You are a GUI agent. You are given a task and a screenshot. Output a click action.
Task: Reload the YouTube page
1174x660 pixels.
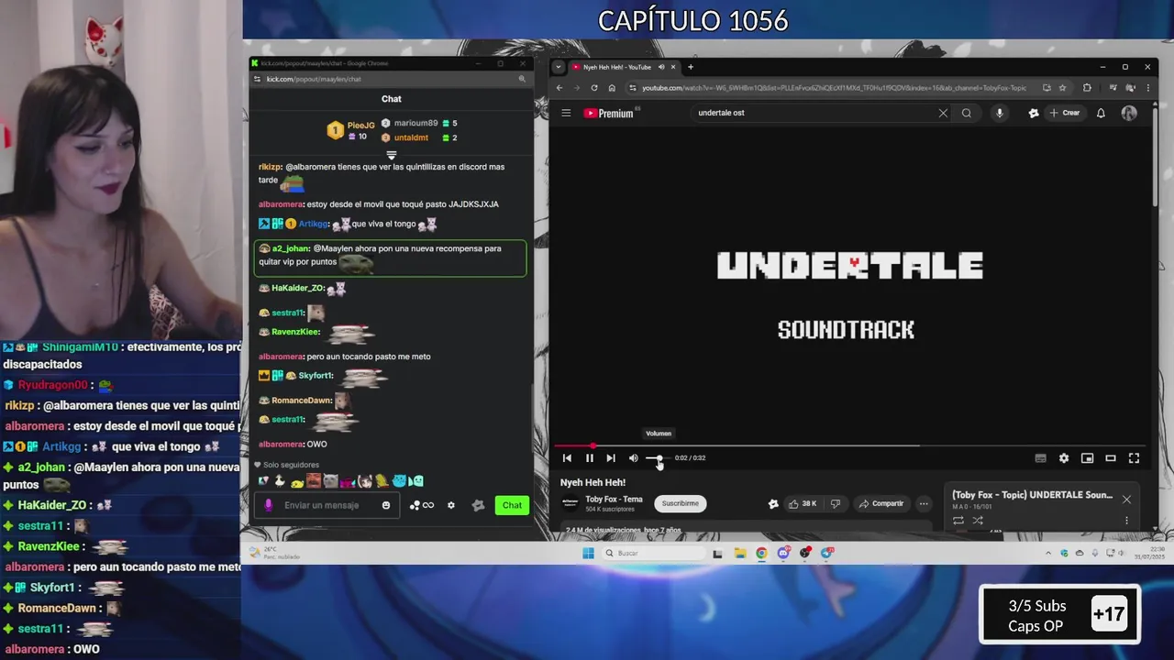[x=594, y=88]
